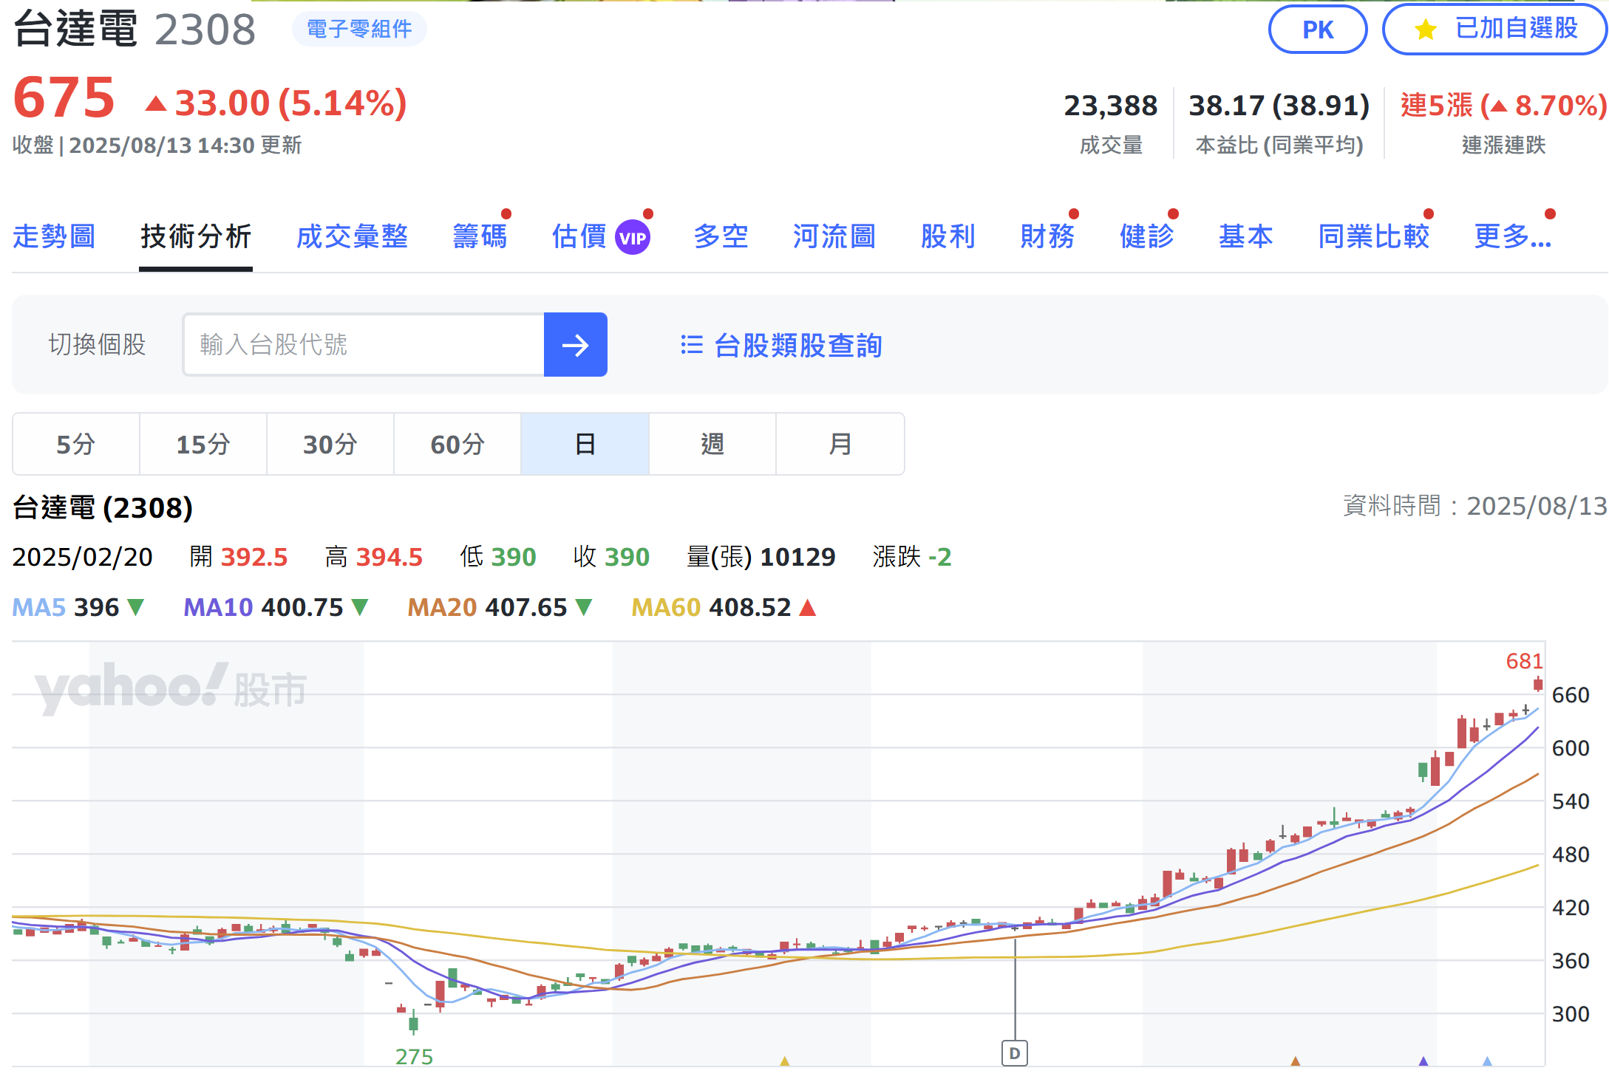Click the 38.17 (38.91) 本益比 value
Viewport: 1609px width, 1082px height.
[x=1279, y=106]
